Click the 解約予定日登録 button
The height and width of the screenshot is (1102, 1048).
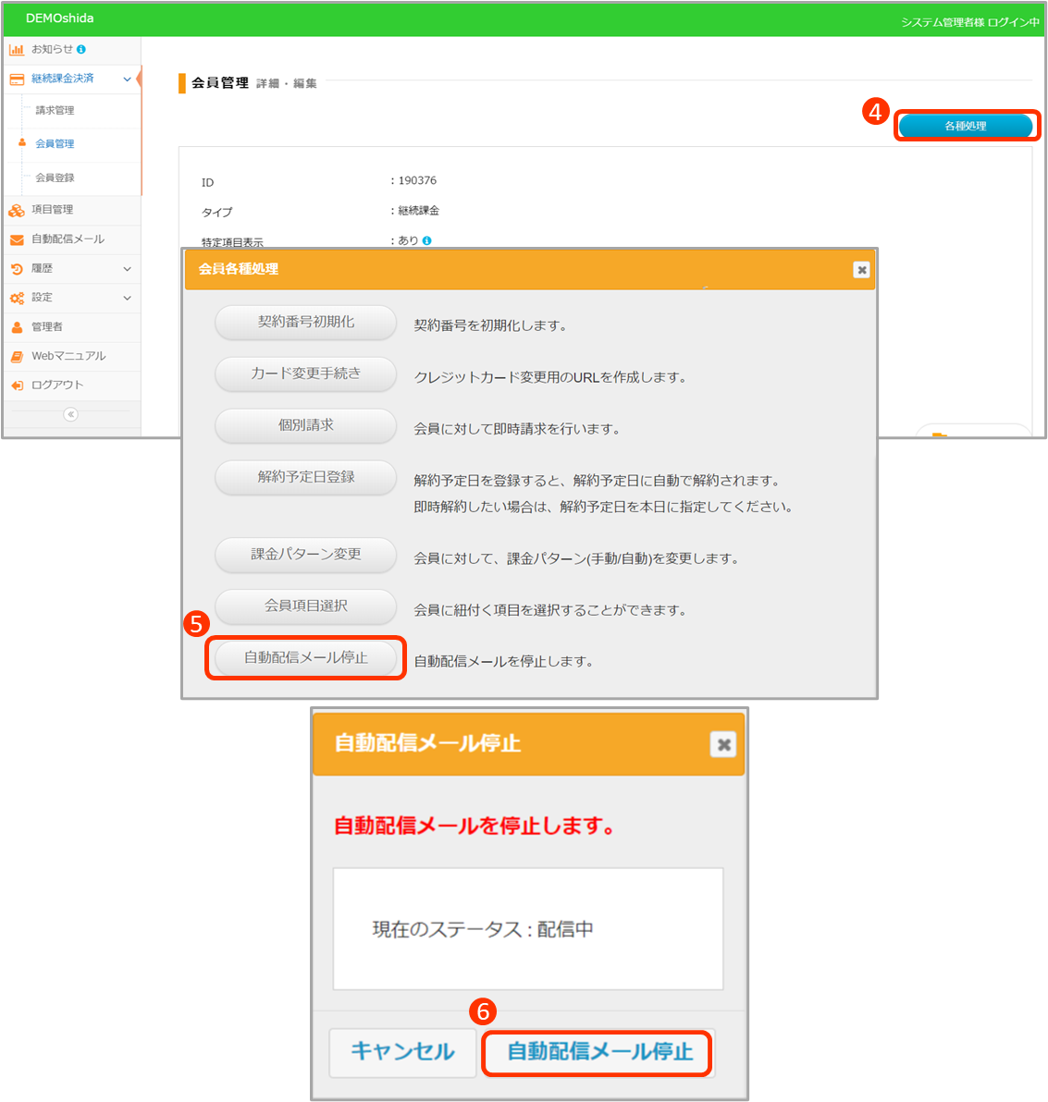(x=306, y=477)
